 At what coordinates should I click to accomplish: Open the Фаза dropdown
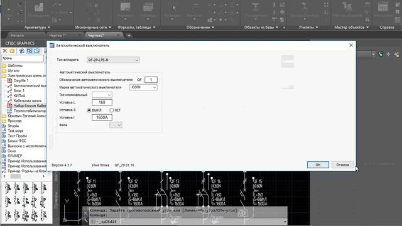116,125
